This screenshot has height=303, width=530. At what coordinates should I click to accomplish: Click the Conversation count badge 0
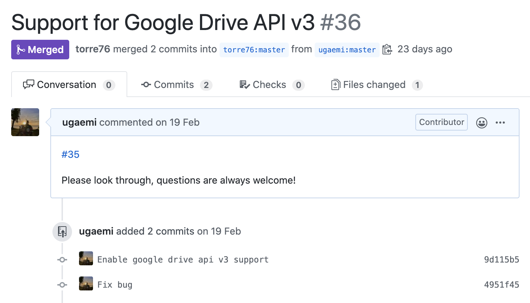point(109,85)
